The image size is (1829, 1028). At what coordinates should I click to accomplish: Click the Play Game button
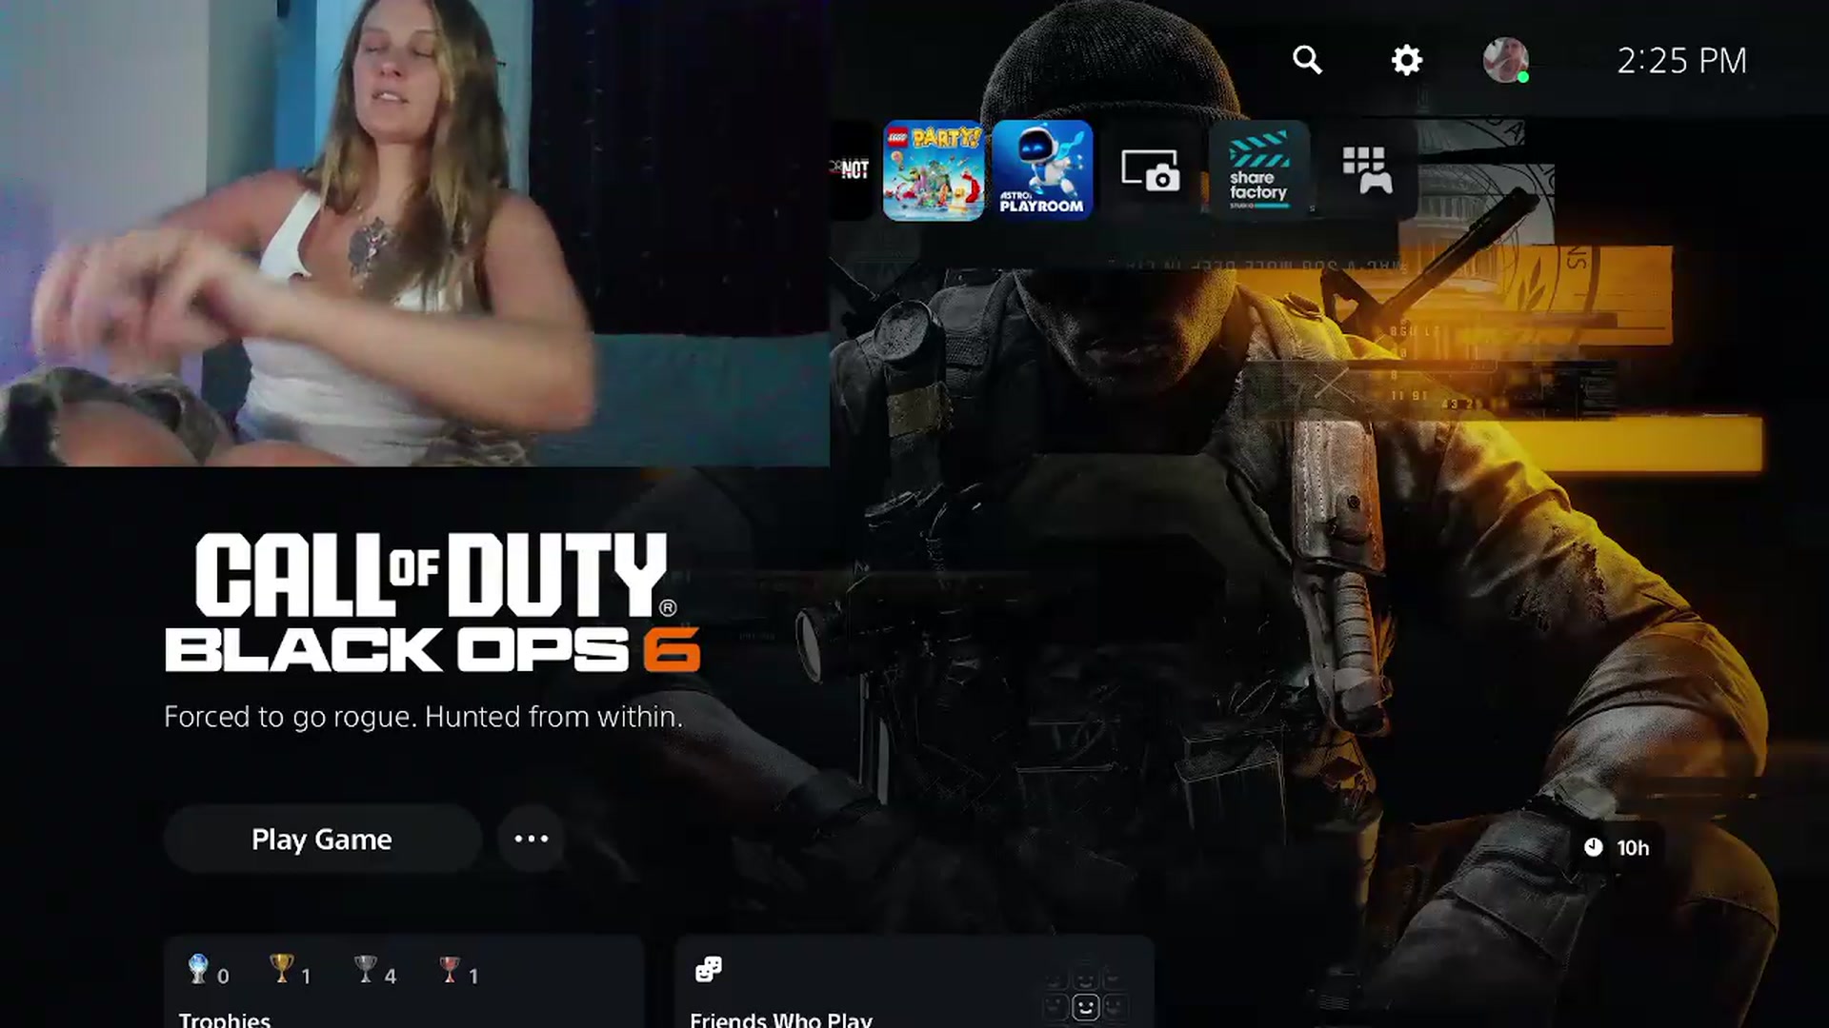[x=322, y=839]
